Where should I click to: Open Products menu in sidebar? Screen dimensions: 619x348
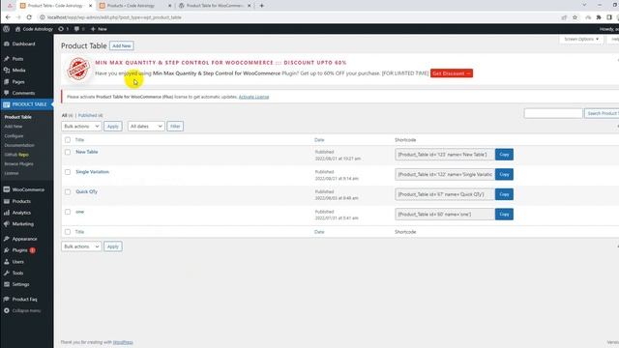(x=21, y=201)
